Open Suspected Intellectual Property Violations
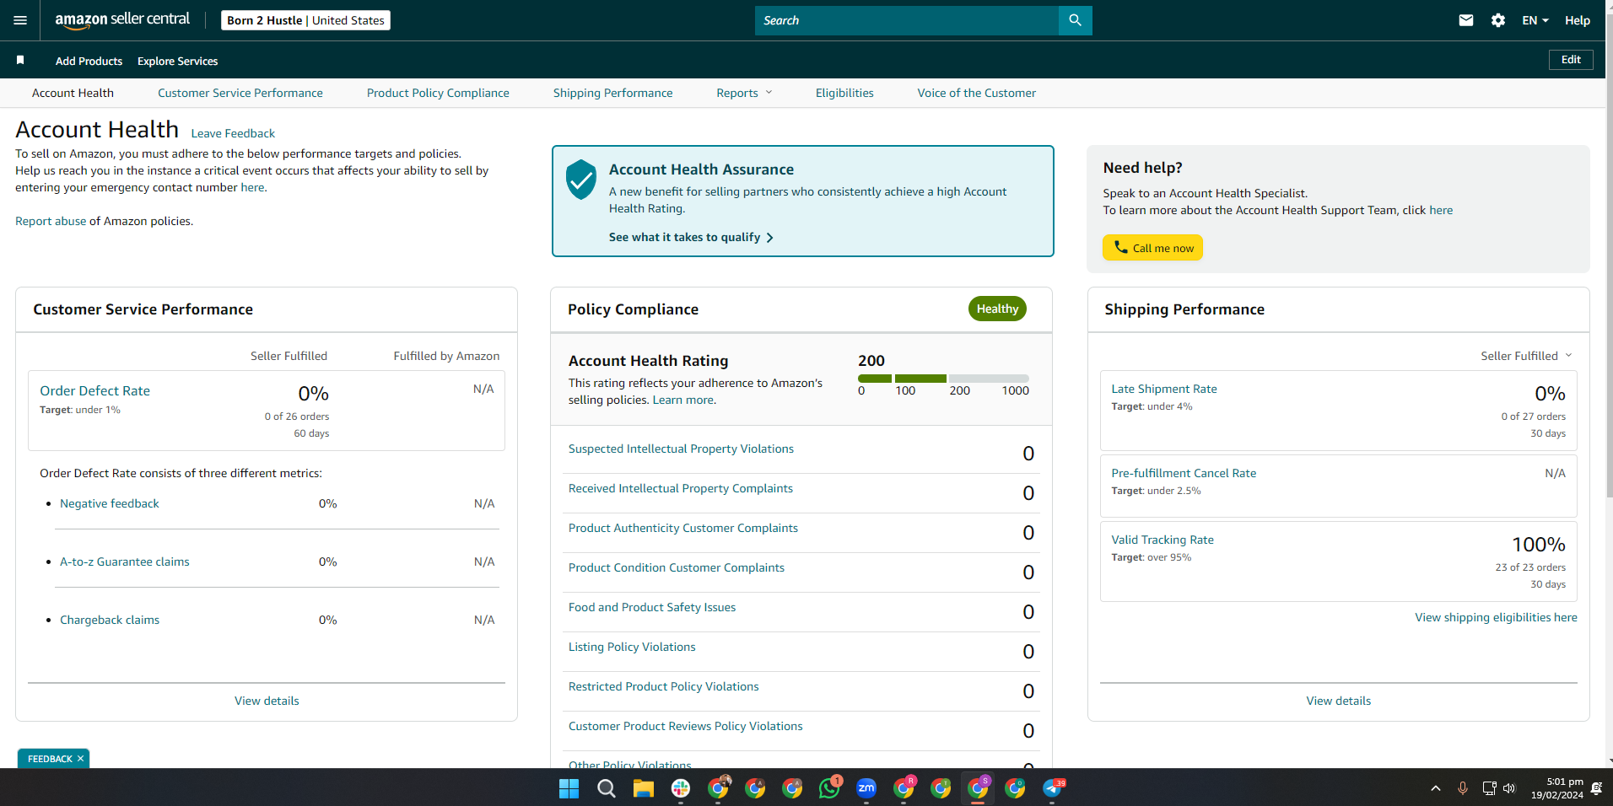The width and height of the screenshot is (1613, 806). pyautogui.click(x=681, y=449)
